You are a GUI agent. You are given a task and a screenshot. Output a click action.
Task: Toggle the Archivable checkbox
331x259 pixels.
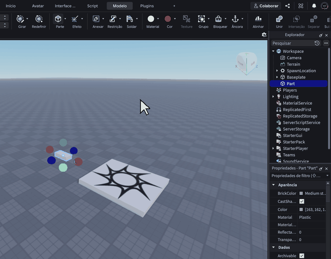pyautogui.click(x=302, y=256)
